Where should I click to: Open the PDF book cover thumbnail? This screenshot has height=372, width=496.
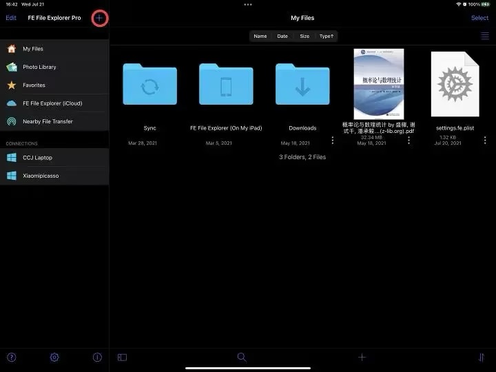pyautogui.click(x=378, y=83)
